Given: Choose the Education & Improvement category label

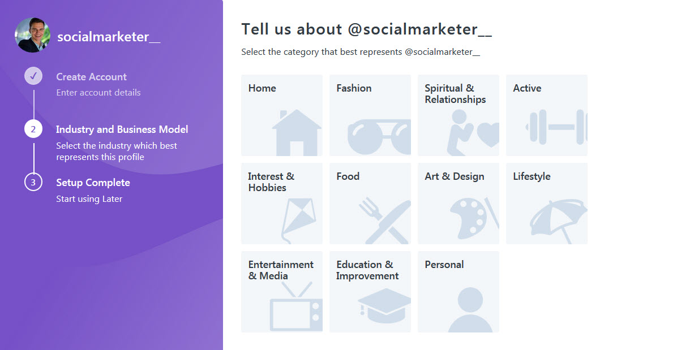Looking at the screenshot, I should tap(367, 270).
